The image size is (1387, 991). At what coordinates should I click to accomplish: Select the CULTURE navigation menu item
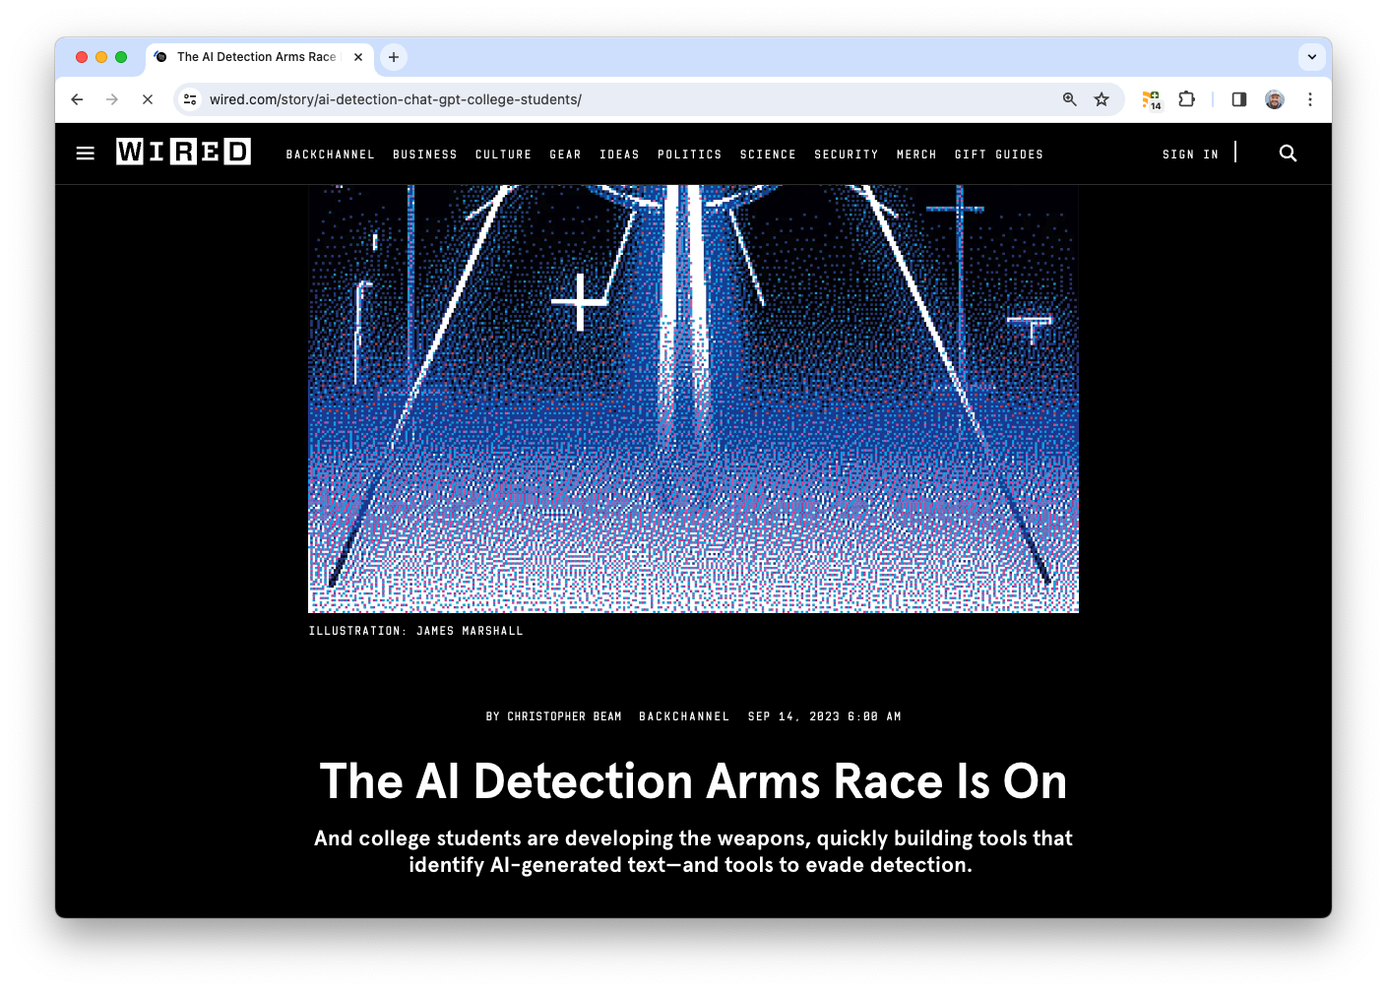coord(503,154)
